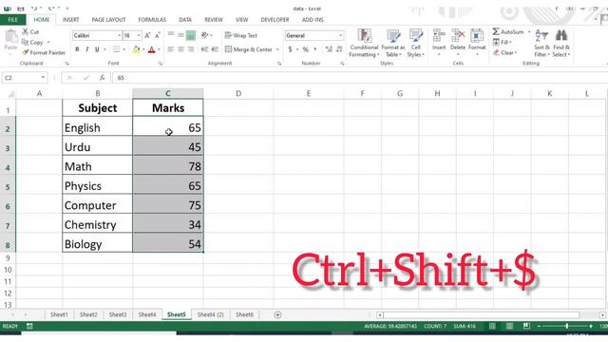608x342 pixels.
Task: Decrease font size with the small A icon
Action: click(x=157, y=36)
